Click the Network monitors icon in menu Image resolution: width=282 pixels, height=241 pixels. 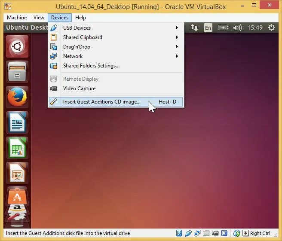(54, 56)
